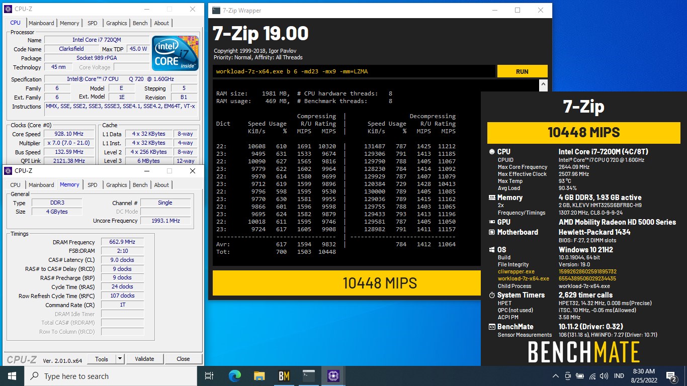Click the Row Refresh Cycle Time 107 clocks
Image resolution: width=687 pixels, height=386 pixels.
122,296
